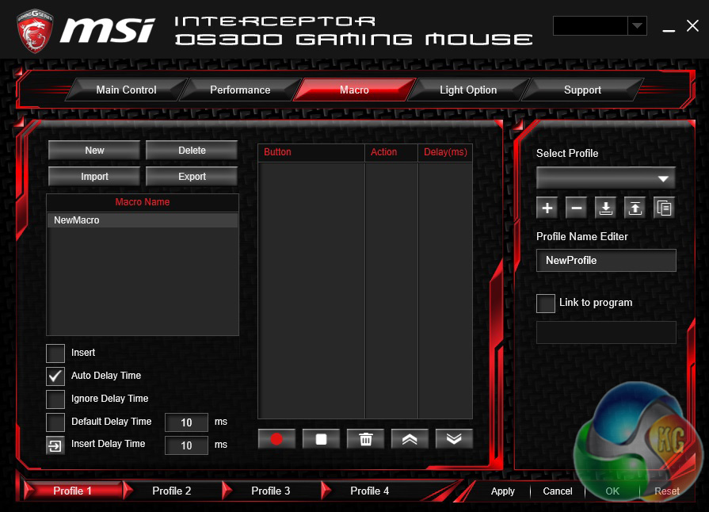Enable Ignore Delay Time checkbox
The height and width of the screenshot is (512, 709).
tap(55, 399)
